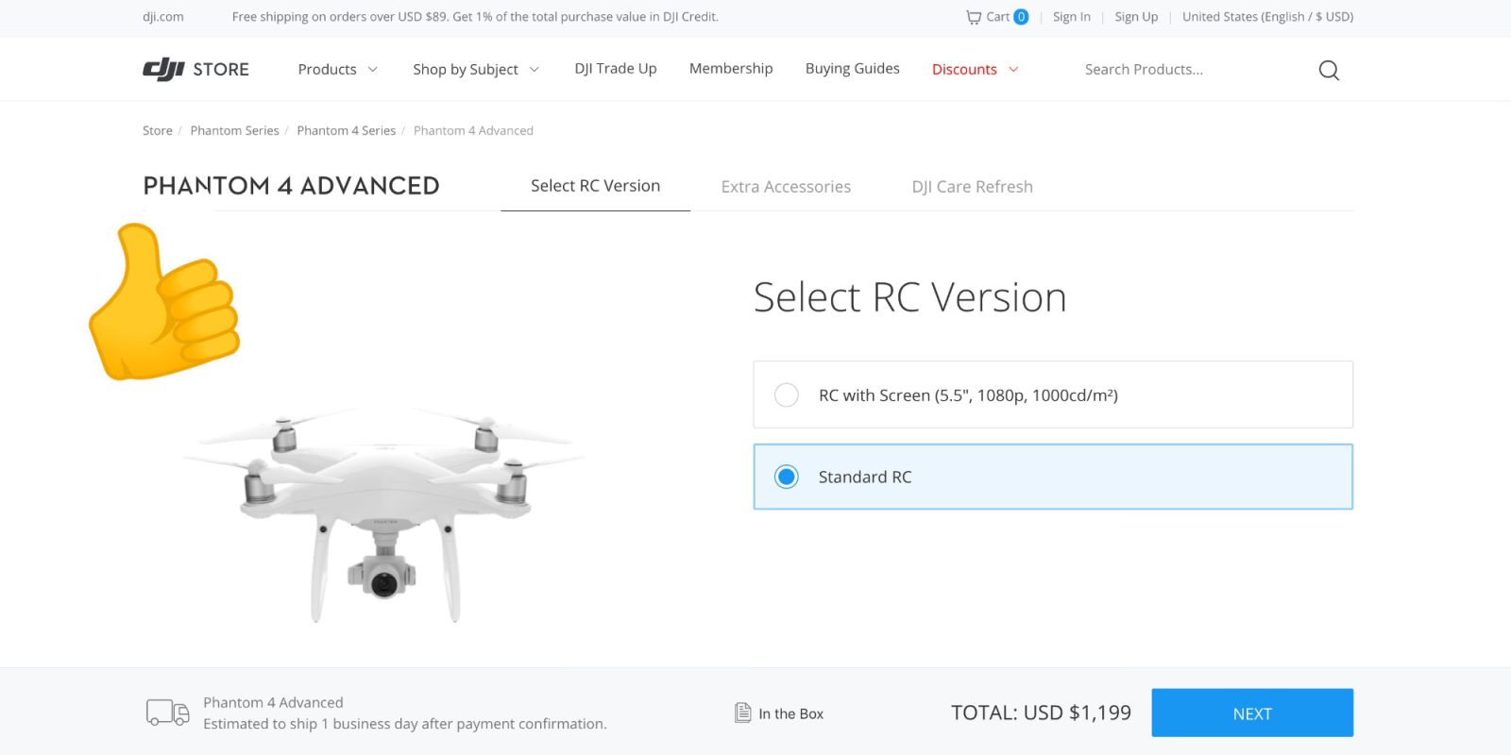Switch to the DJI Care Refresh tab
The image size is (1511, 755).
(972, 187)
